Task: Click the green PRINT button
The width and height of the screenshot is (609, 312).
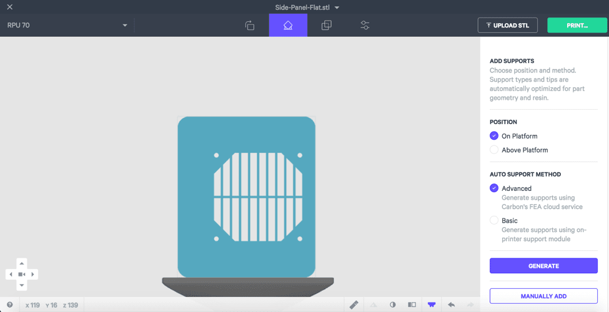Action: click(577, 25)
